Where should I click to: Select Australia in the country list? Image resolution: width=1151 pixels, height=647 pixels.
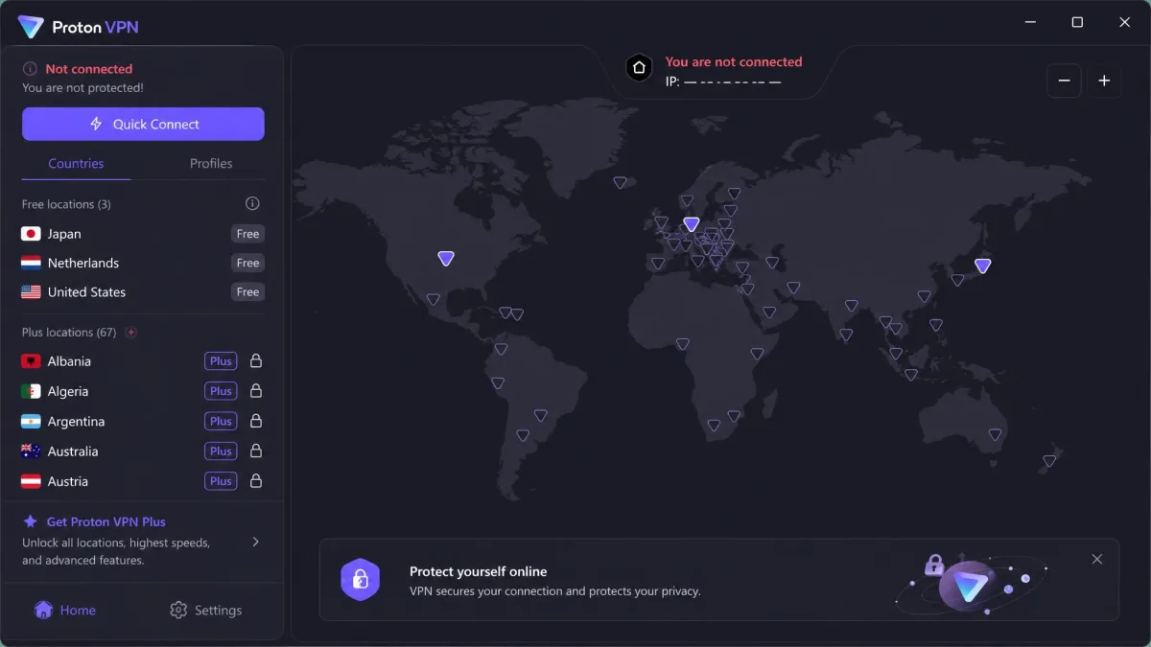143,451
